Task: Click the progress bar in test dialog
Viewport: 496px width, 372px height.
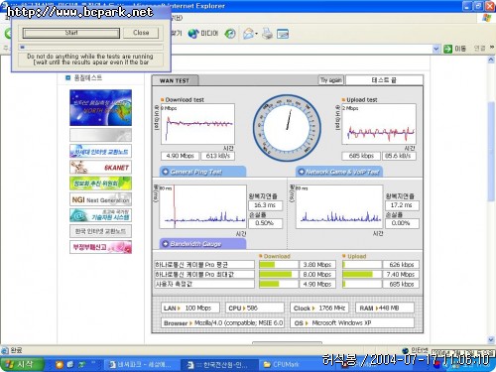Action: (x=91, y=48)
